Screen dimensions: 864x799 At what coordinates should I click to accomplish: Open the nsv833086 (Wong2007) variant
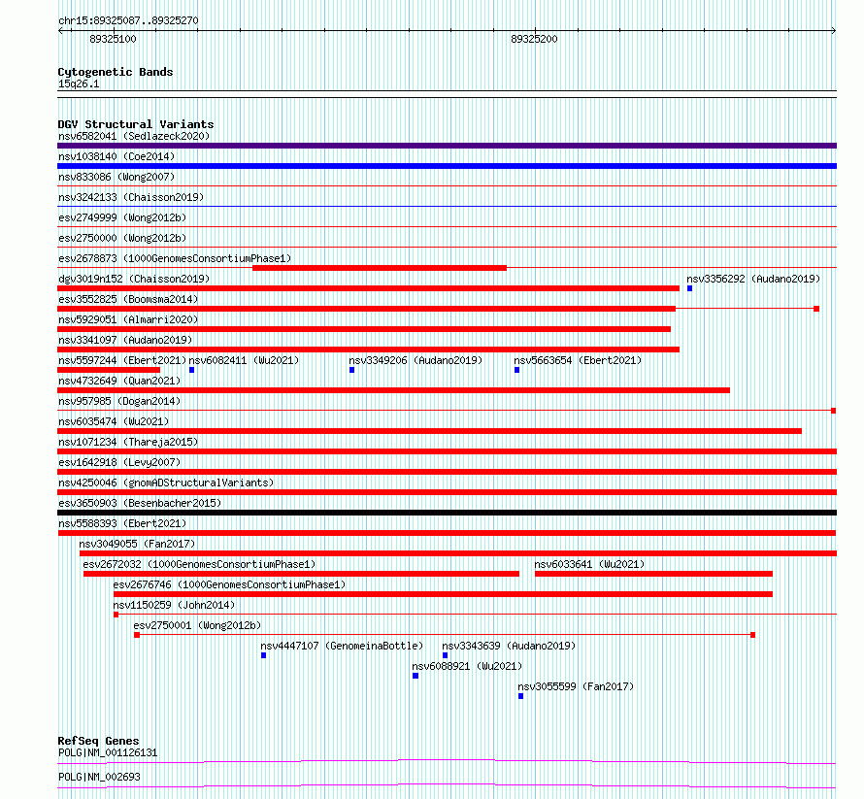[116, 177]
